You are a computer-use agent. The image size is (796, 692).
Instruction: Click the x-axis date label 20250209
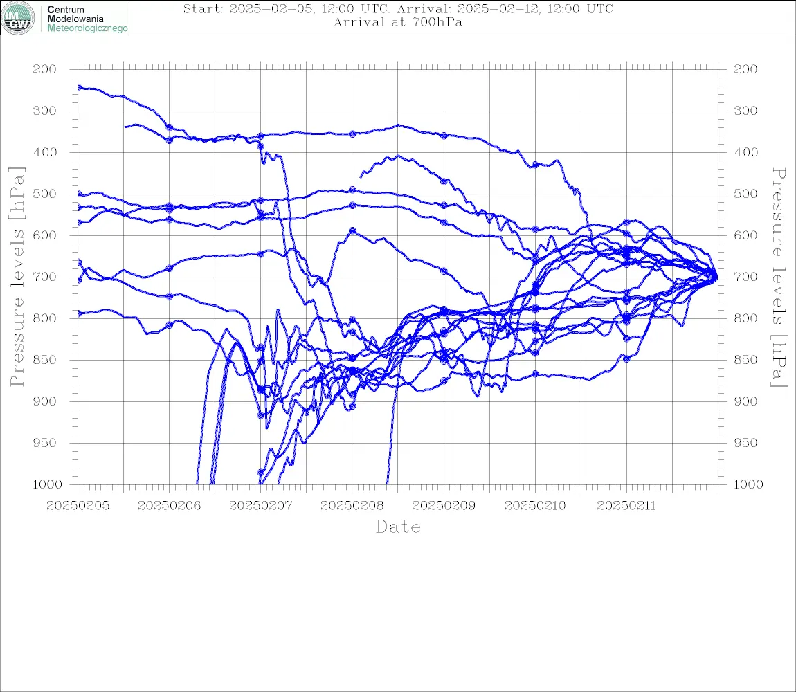(x=444, y=506)
